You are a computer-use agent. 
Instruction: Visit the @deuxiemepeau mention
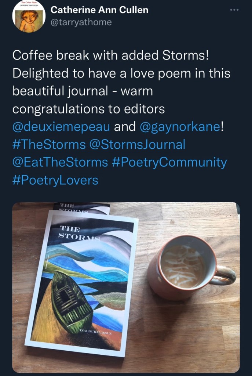(x=61, y=127)
